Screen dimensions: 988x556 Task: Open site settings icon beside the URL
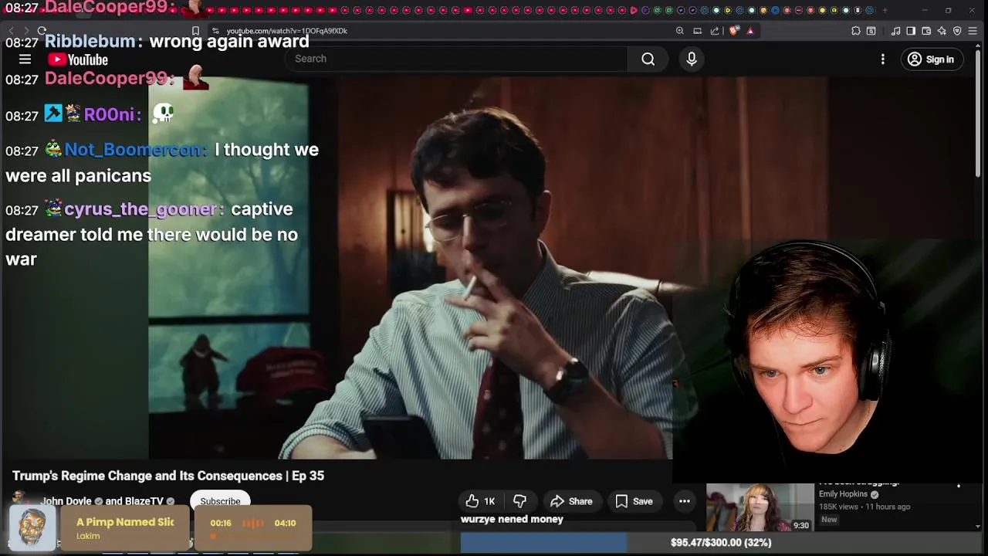point(215,31)
